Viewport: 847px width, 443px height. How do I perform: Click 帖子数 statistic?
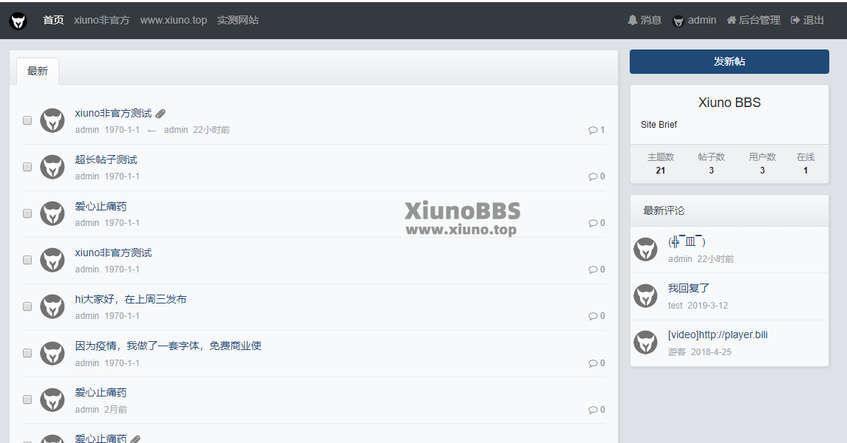point(712,163)
